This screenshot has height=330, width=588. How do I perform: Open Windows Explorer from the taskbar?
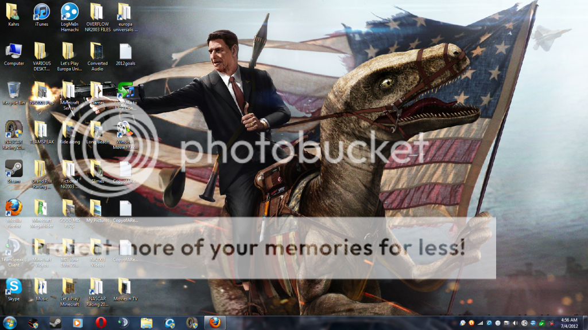(x=146, y=323)
